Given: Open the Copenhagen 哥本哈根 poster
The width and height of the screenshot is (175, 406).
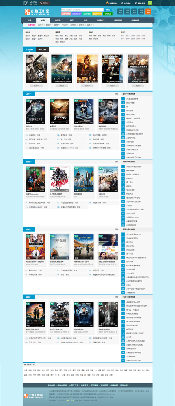Looking at the screenshot, I should (84, 247).
